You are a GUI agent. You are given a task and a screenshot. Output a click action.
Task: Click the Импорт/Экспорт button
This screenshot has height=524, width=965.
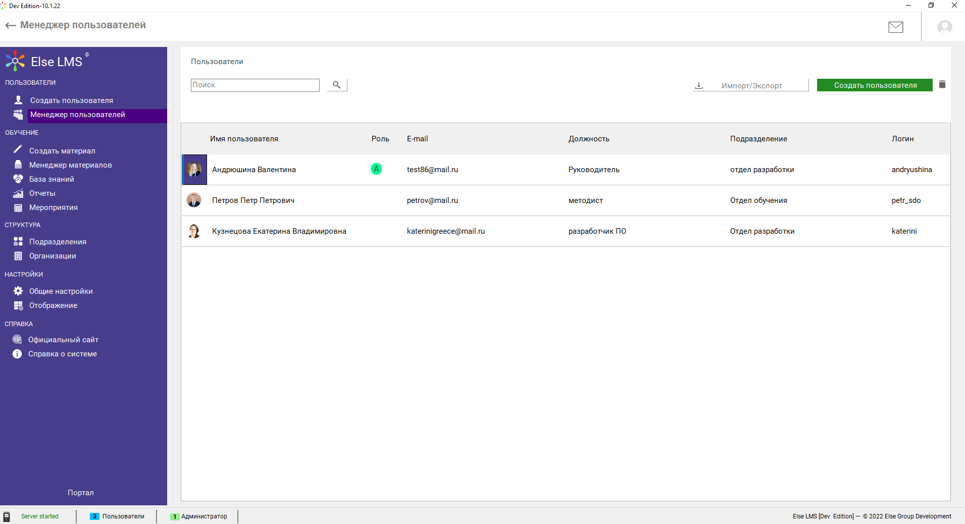[x=751, y=85]
